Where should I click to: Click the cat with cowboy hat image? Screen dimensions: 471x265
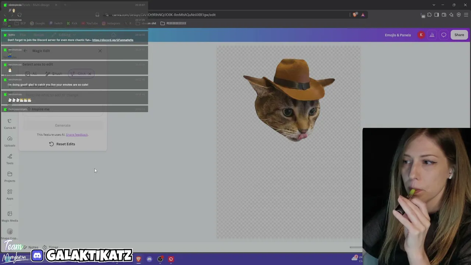(289, 99)
